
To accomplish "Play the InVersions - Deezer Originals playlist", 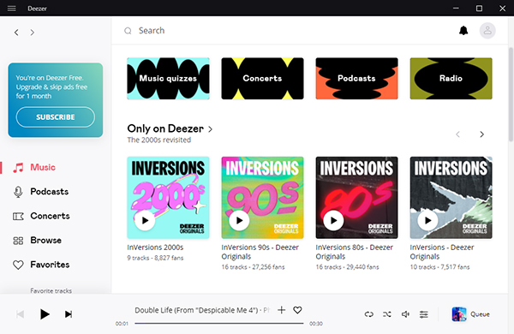I will tap(427, 221).
